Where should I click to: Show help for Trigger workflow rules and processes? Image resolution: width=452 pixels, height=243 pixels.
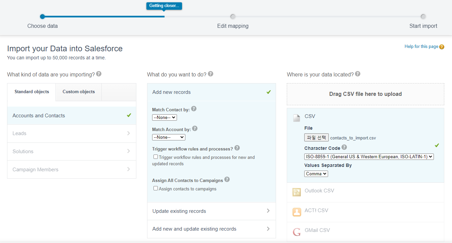(237, 148)
